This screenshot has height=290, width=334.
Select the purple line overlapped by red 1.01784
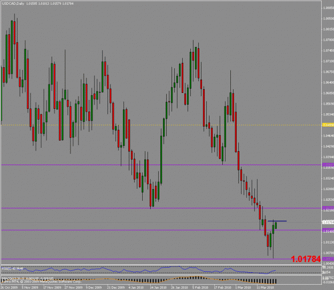pyautogui.click(x=161, y=259)
